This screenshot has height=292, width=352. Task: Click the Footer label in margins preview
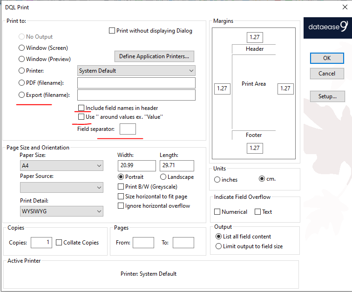click(254, 135)
